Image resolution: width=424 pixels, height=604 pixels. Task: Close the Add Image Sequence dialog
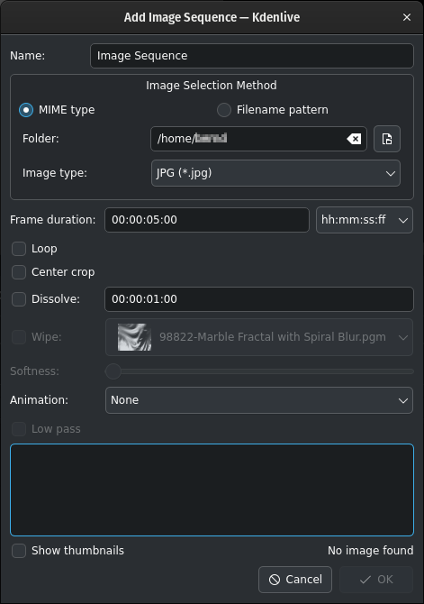(x=407, y=17)
